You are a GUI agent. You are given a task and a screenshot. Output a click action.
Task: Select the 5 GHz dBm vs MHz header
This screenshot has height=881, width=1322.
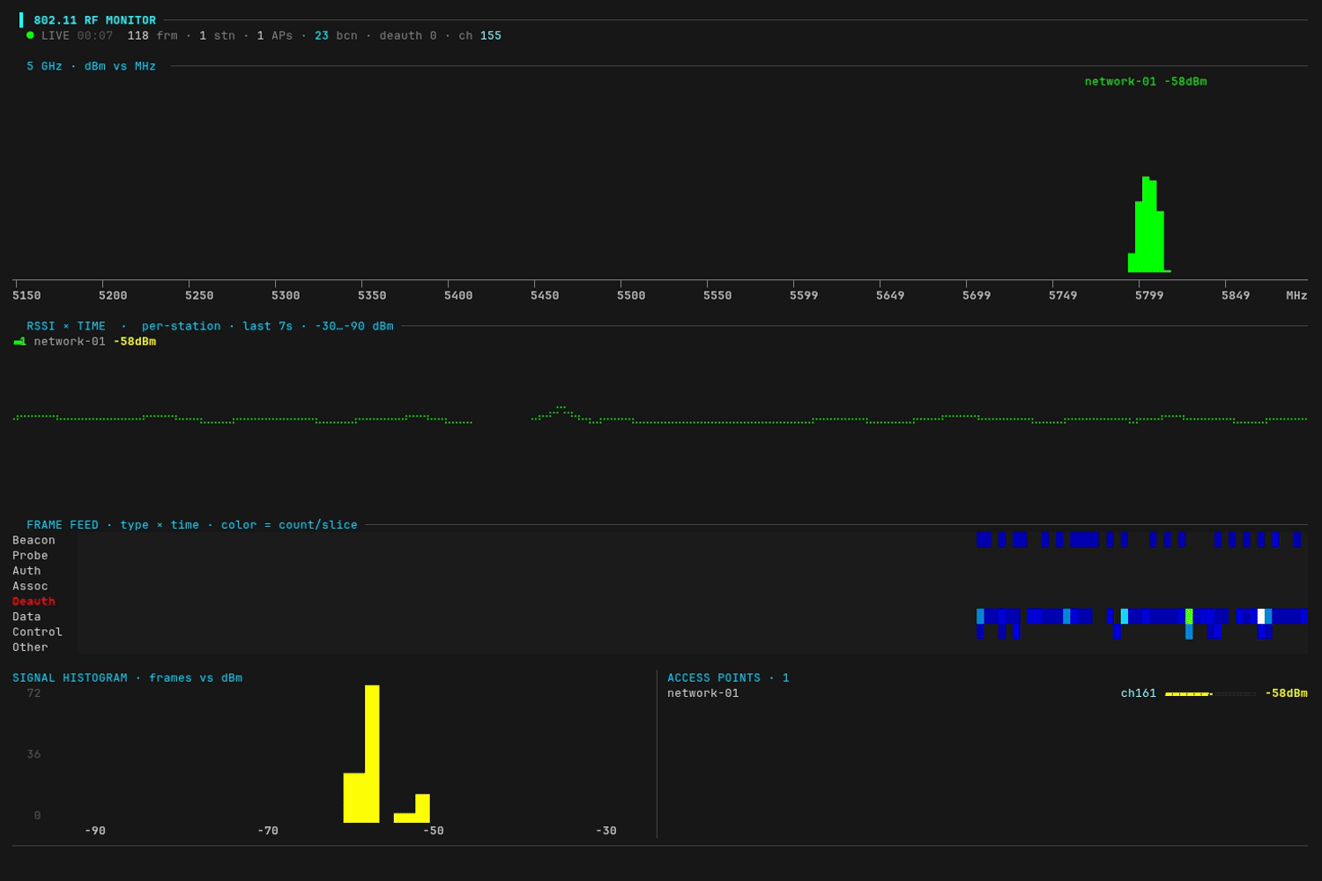tap(91, 66)
